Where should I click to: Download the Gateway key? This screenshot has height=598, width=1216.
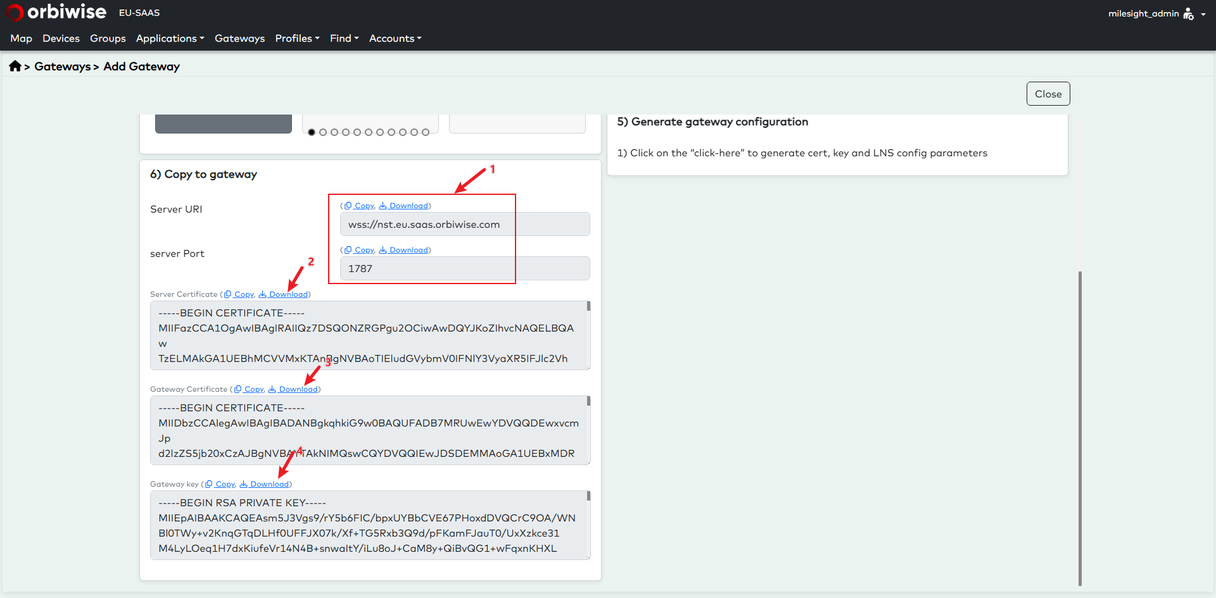(x=264, y=484)
